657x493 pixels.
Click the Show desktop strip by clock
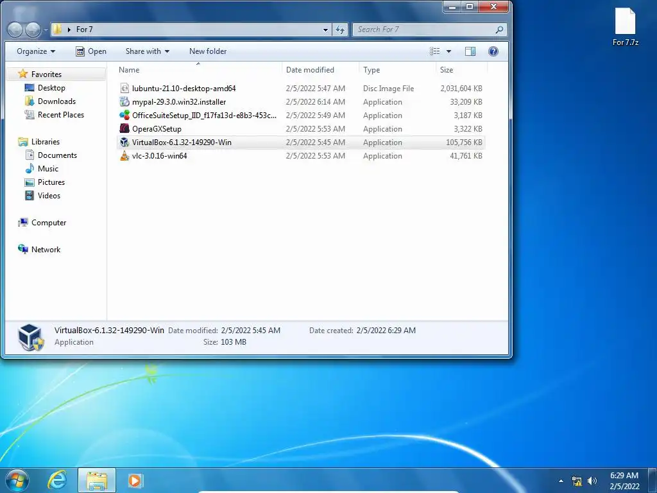pyautogui.click(x=653, y=480)
